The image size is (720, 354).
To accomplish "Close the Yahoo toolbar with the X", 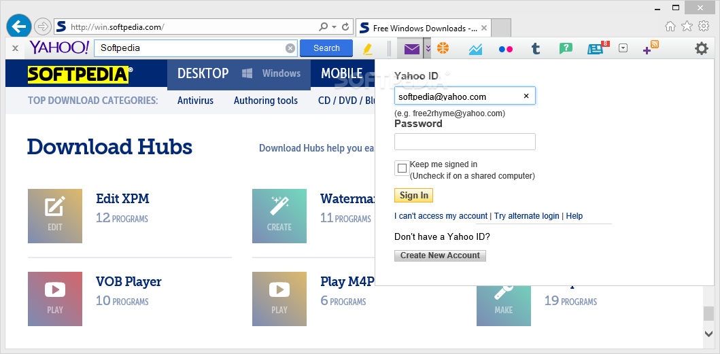I will 15,48.
